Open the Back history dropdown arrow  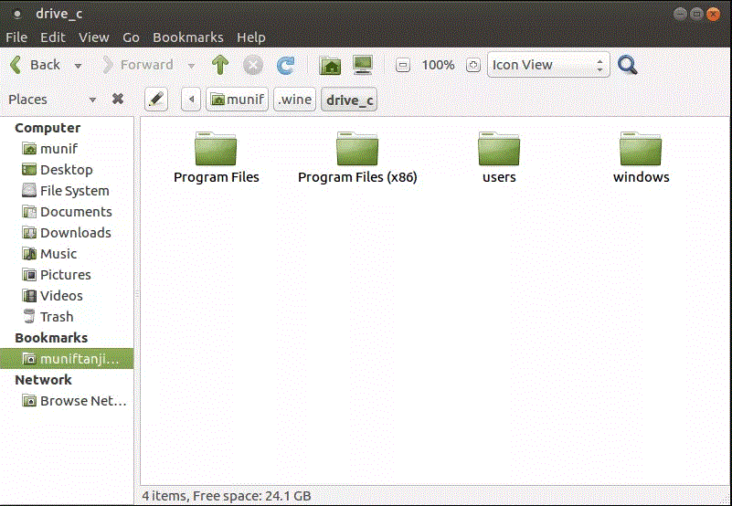pyautogui.click(x=78, y=66)
